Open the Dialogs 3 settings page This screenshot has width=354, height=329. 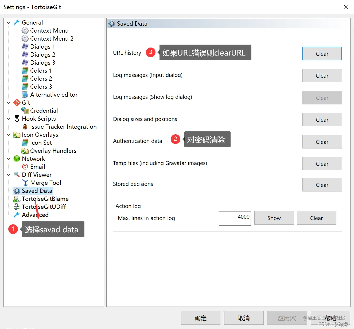(43, 62)
